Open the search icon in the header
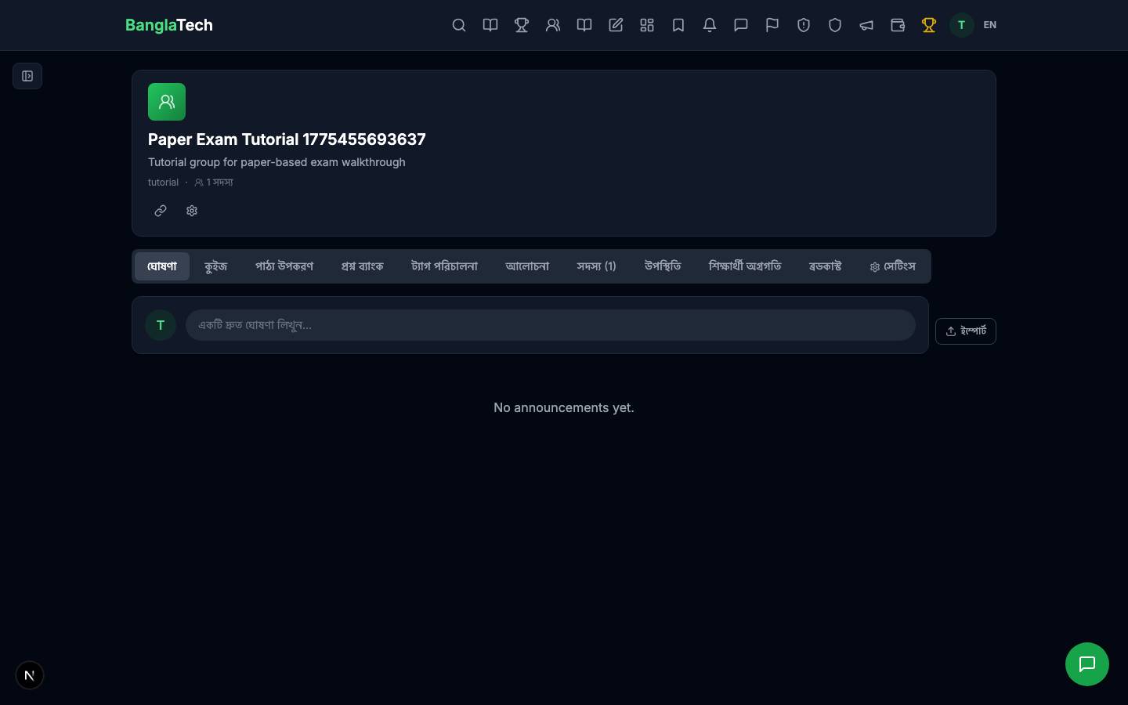 coord(459,25)
